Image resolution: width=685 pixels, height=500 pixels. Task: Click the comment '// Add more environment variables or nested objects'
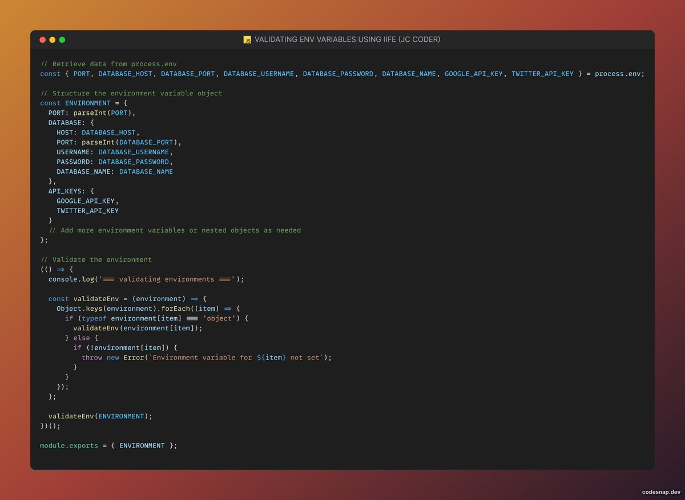click(x=175, y=230)
